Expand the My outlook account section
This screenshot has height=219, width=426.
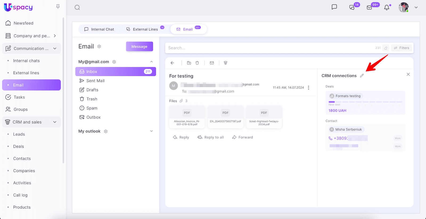(x=151, y=131)
